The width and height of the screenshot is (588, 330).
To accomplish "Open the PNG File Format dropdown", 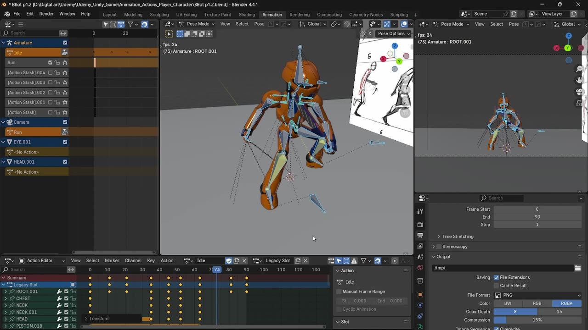I will pyautogui.click(x=537, y=296).
